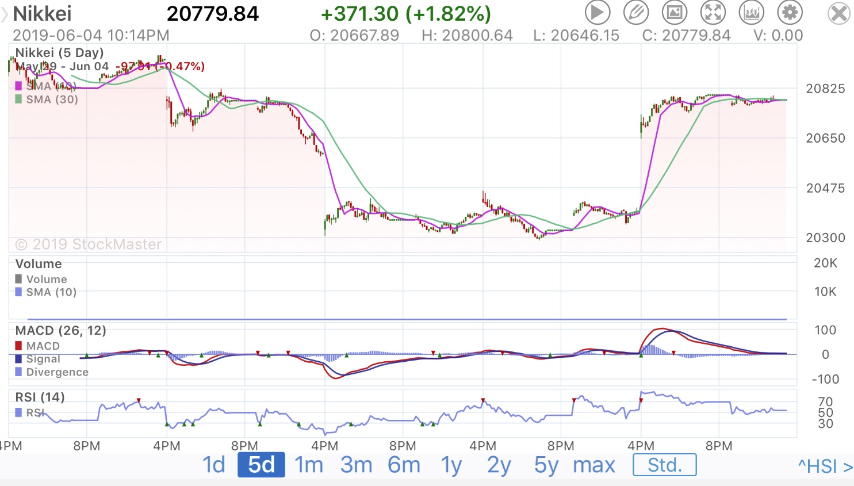This screenshot has height=486, width=854.
Task: Close the chart with the X icon
Action: click(x=839, y=13)
